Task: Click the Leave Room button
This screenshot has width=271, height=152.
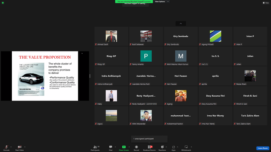Action: pos(263,148)
